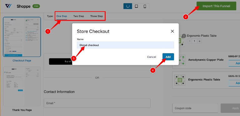
Task: Click Ergonomic Plastic Table offer image
Action: (180, 80)
